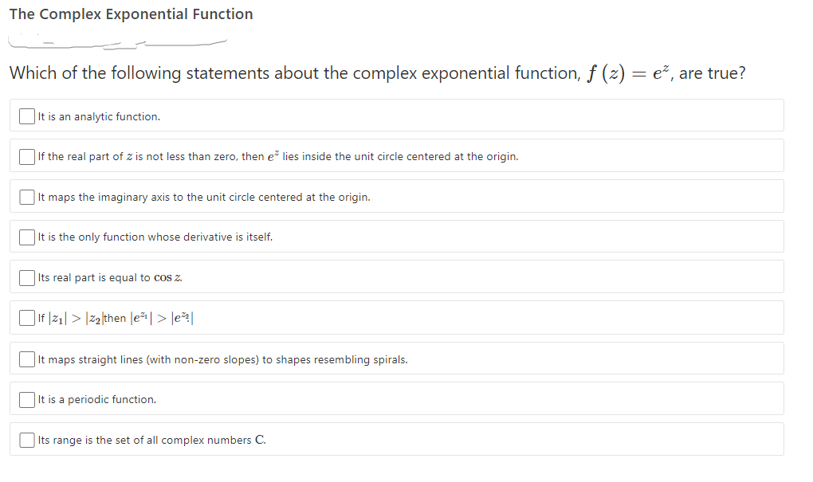Check "maps straight lines to shapes resembling spirals"

[x=26, y=359]
